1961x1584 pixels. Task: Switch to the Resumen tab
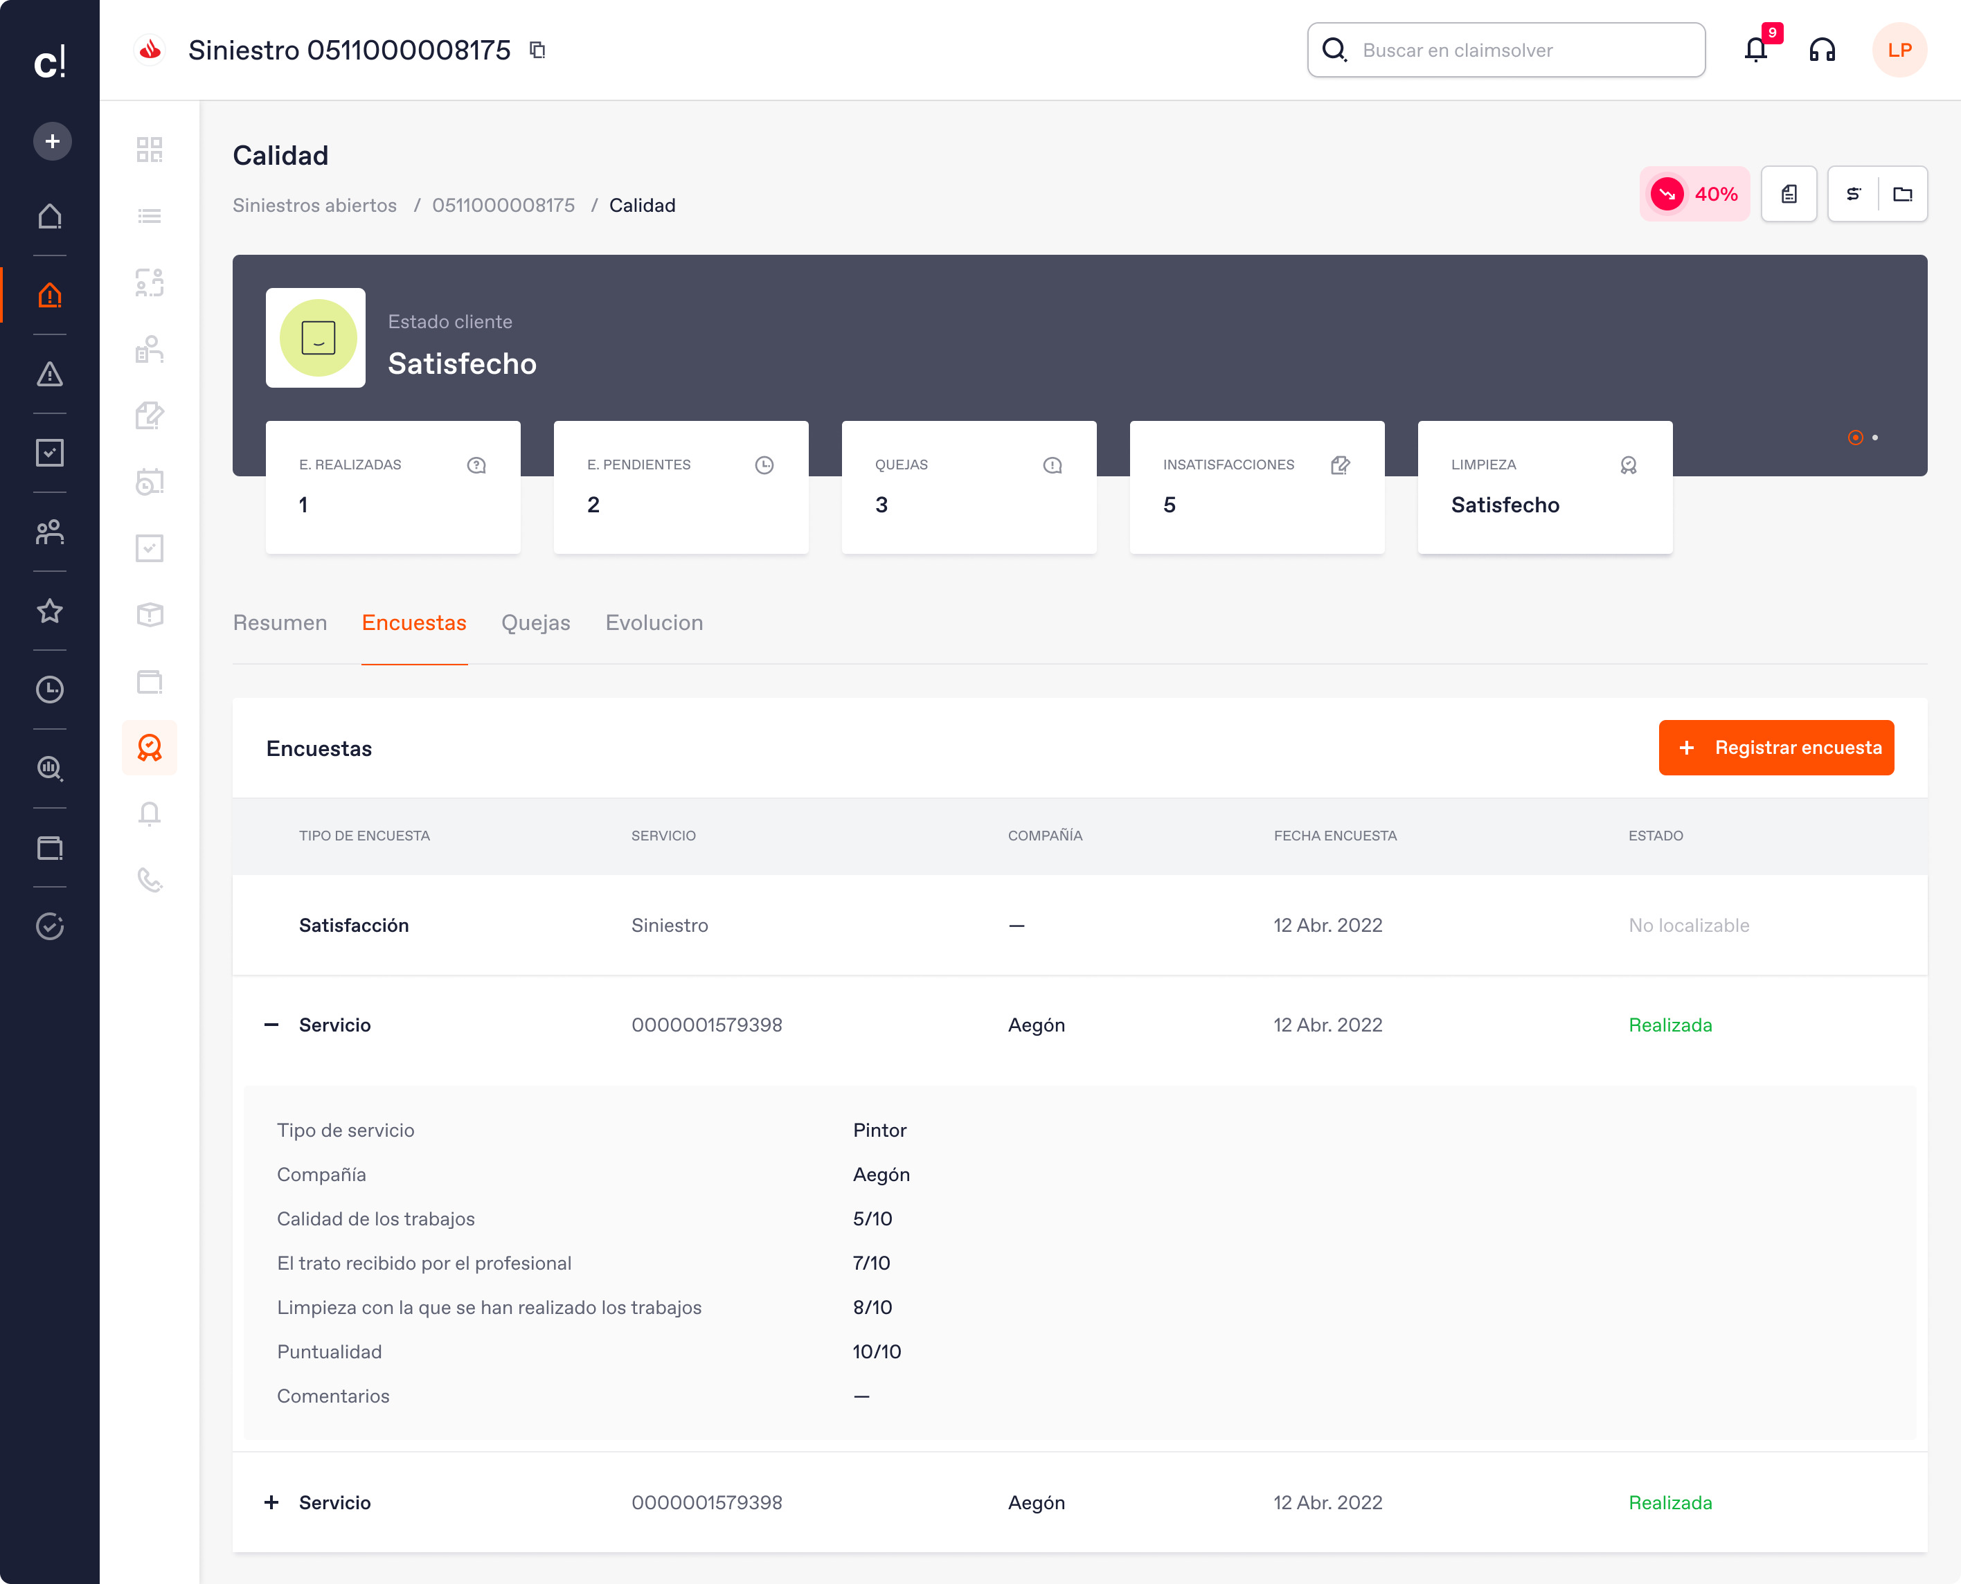coord(280,622)
